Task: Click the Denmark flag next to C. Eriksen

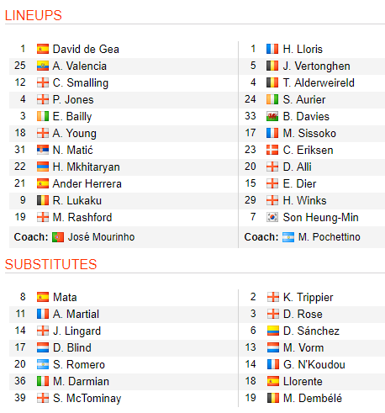Action: 272,150
